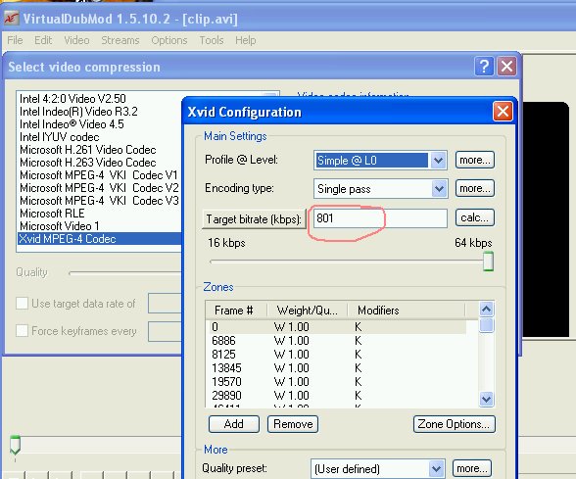Select Intel IYUV codec

pyautogui.click(x=60, y=137)
